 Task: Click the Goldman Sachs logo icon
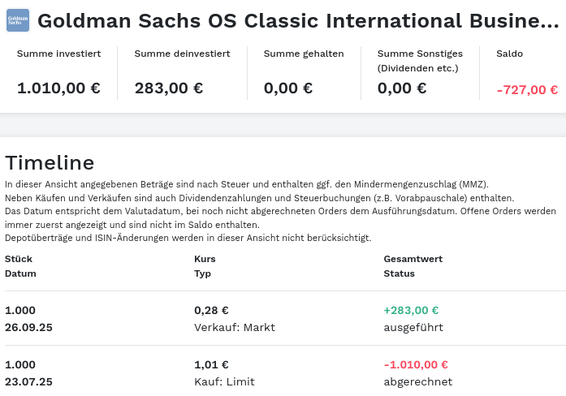(17, 20)
